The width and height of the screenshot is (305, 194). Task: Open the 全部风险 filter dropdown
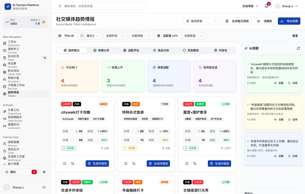click(141, 36)
